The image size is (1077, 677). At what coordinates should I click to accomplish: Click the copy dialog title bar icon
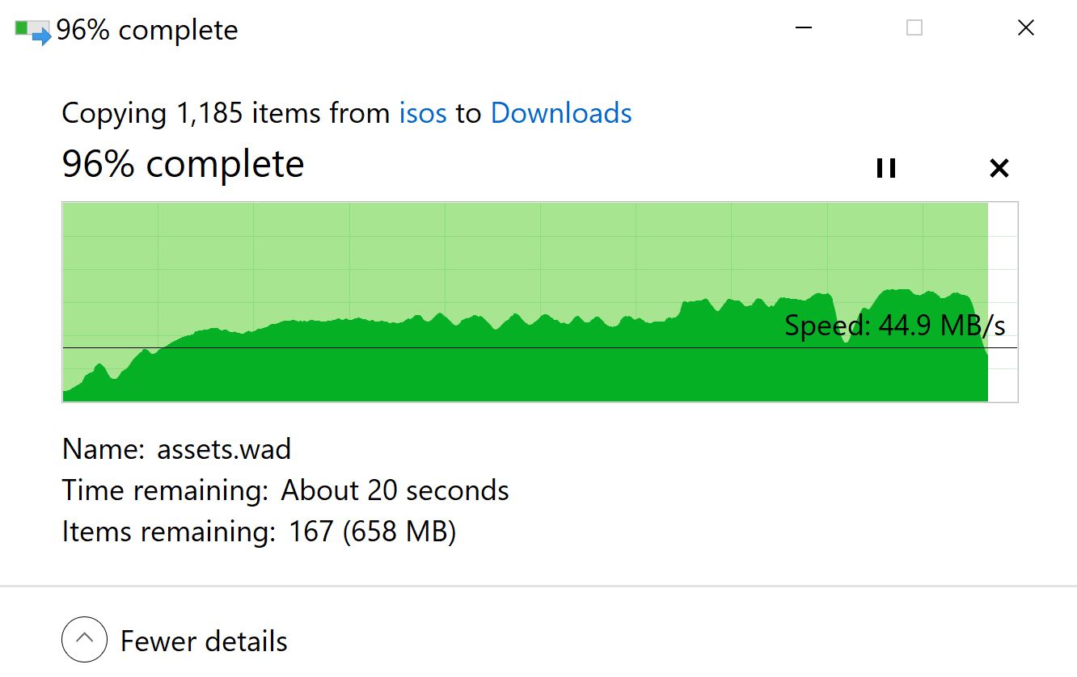pos(33,31)
